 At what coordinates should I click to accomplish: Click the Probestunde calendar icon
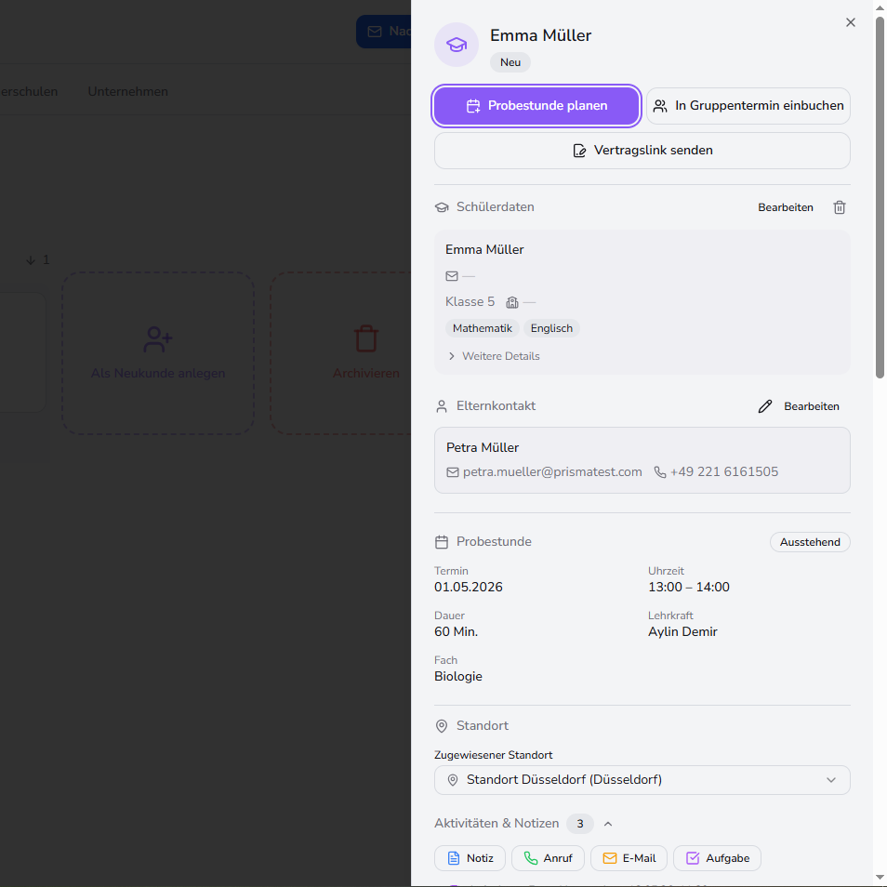[x=442, y=542]
